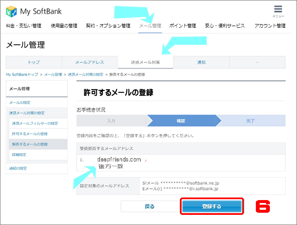Open アカウント管理 navigation item
This screenshot has height=225, width=297.
tap(270, 26)
